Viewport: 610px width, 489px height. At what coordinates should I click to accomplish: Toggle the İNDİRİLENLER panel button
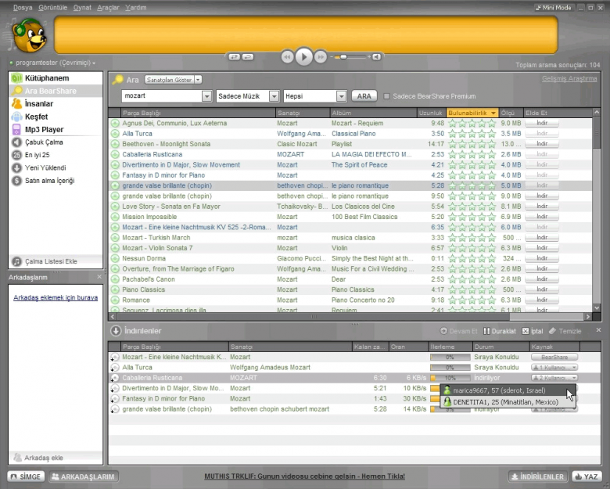click(x=537, y=476)
